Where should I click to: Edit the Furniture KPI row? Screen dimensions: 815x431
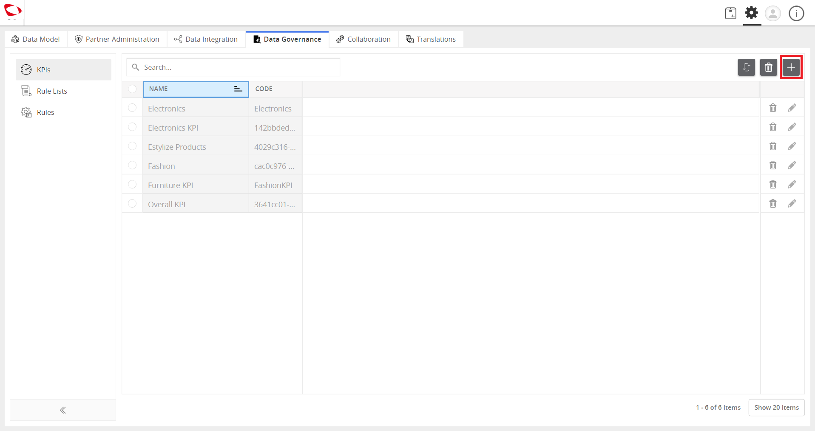792,184
